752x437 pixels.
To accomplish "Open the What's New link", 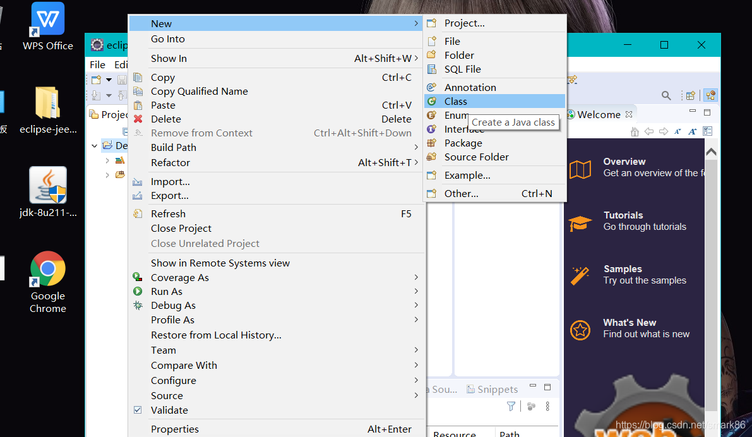I will [630, 323].
